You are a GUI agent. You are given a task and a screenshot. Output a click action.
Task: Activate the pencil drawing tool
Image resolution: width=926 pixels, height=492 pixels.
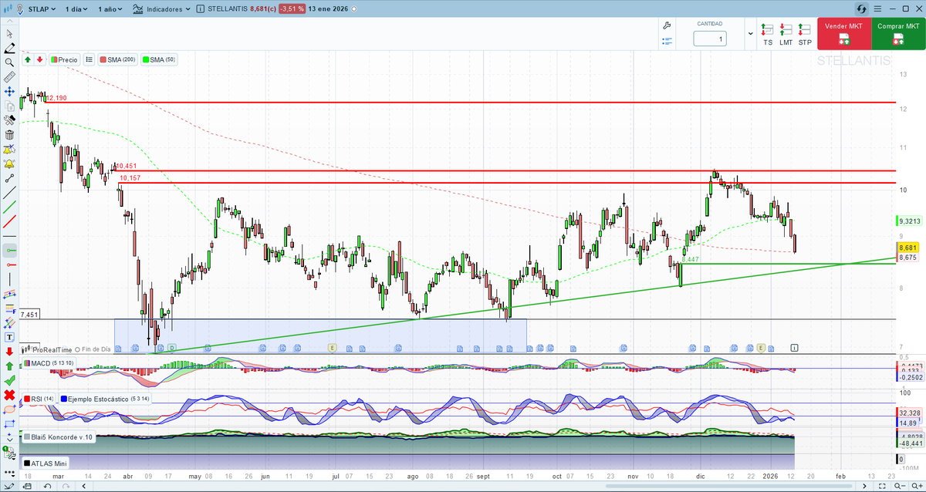tap(9, 48)
